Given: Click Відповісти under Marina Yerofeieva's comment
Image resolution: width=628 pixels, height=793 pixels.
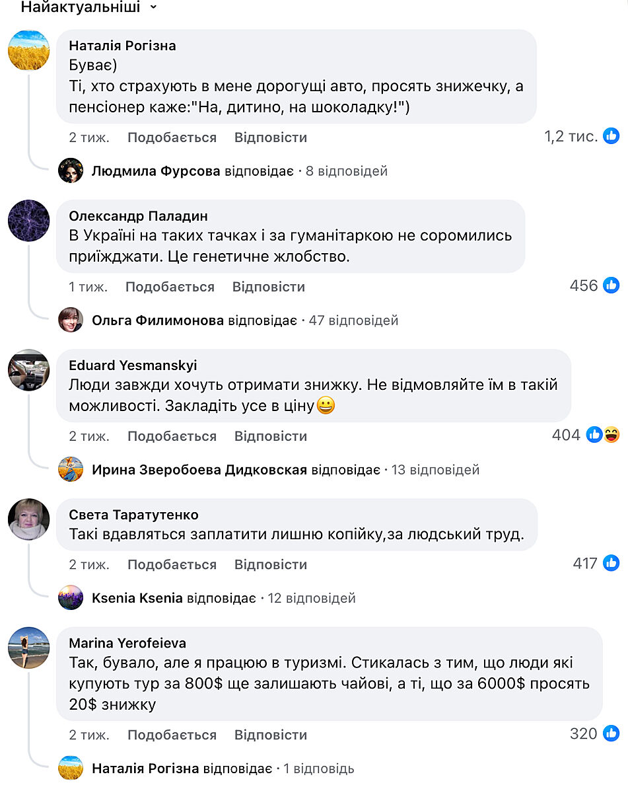Looking at the screenshot, I should pyautogui.click(x=271, y=735).
